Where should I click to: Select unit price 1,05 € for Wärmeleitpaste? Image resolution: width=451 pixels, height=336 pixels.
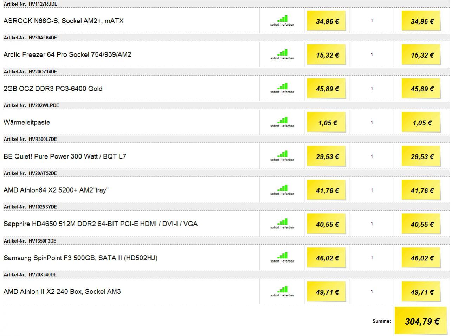pos(326,122)
